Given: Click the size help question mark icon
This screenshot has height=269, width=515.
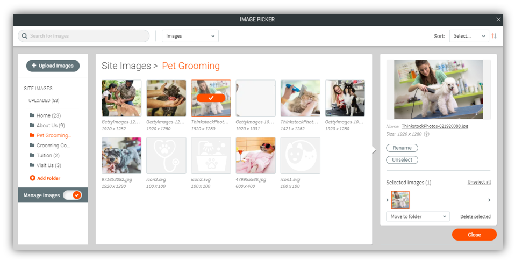Looking at the screenshot, I should coord(426,134).
